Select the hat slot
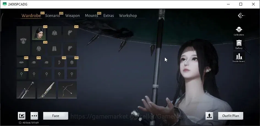 pos(21,62)
